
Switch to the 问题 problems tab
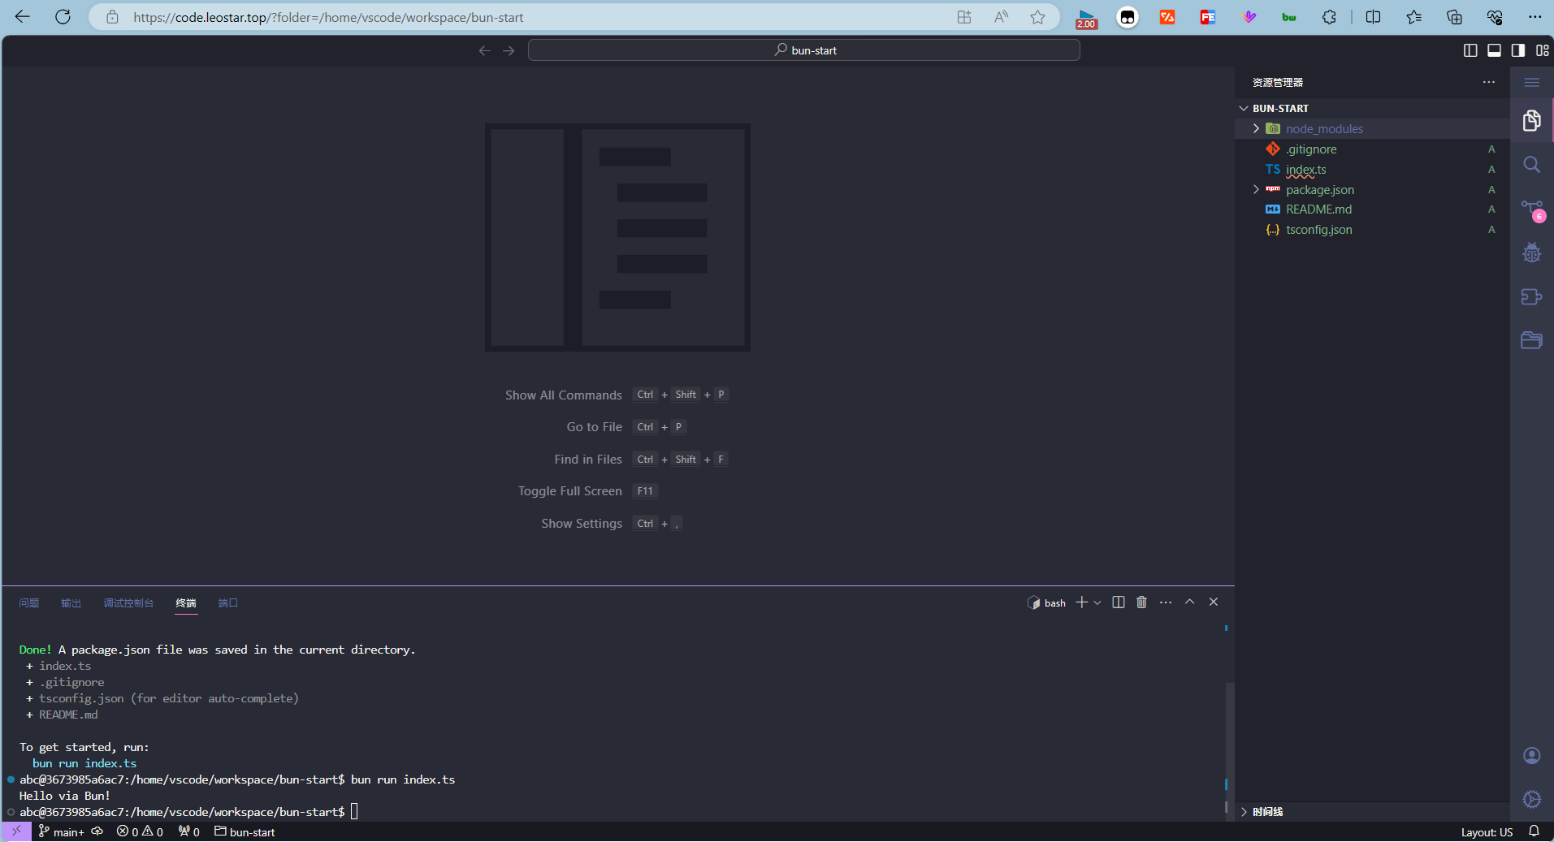click(x=29, y=602)
